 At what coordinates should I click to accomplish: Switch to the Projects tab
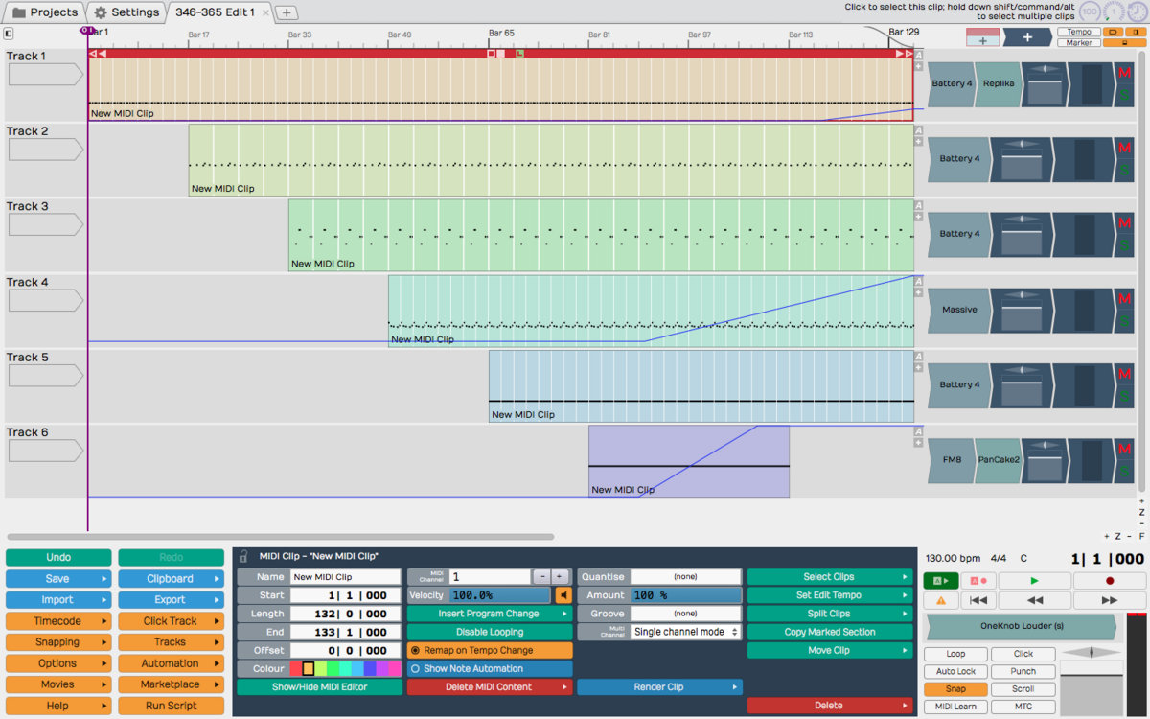point(45,12)
